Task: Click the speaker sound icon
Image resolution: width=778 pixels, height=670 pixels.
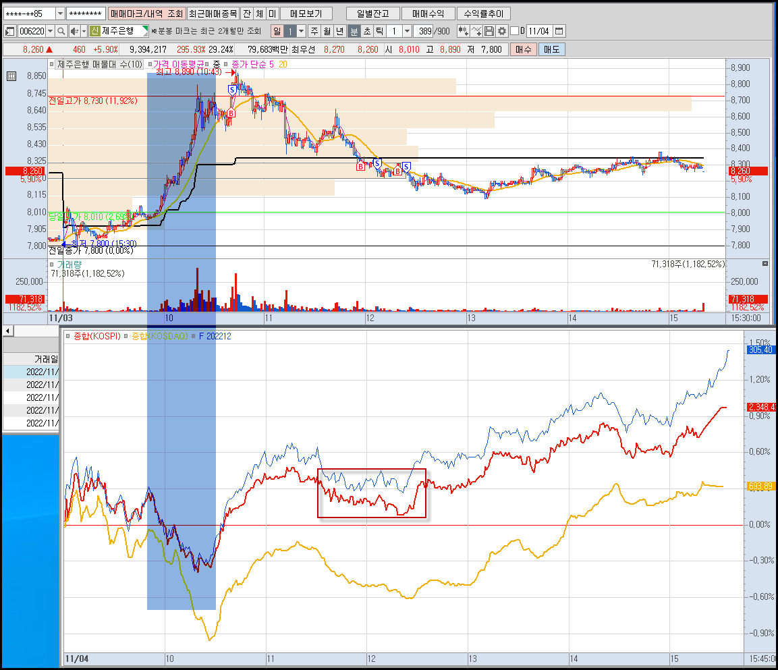Action: point(74,31)
